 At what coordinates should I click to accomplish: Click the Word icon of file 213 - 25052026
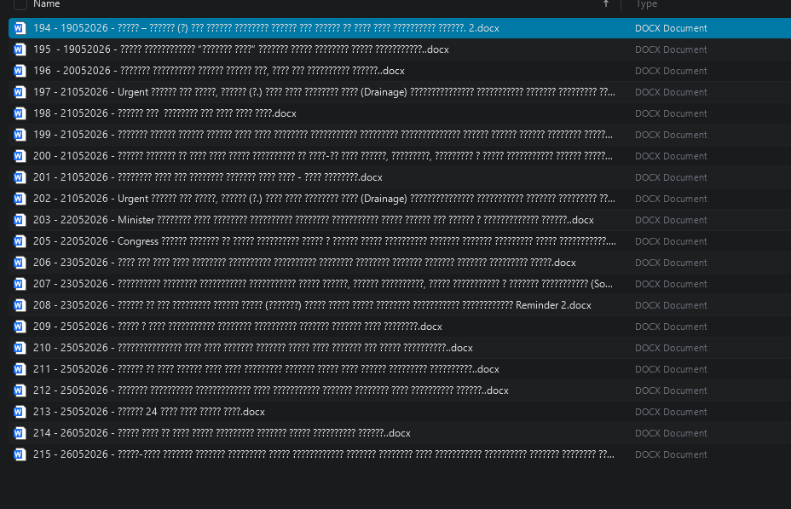coord(20,412)
